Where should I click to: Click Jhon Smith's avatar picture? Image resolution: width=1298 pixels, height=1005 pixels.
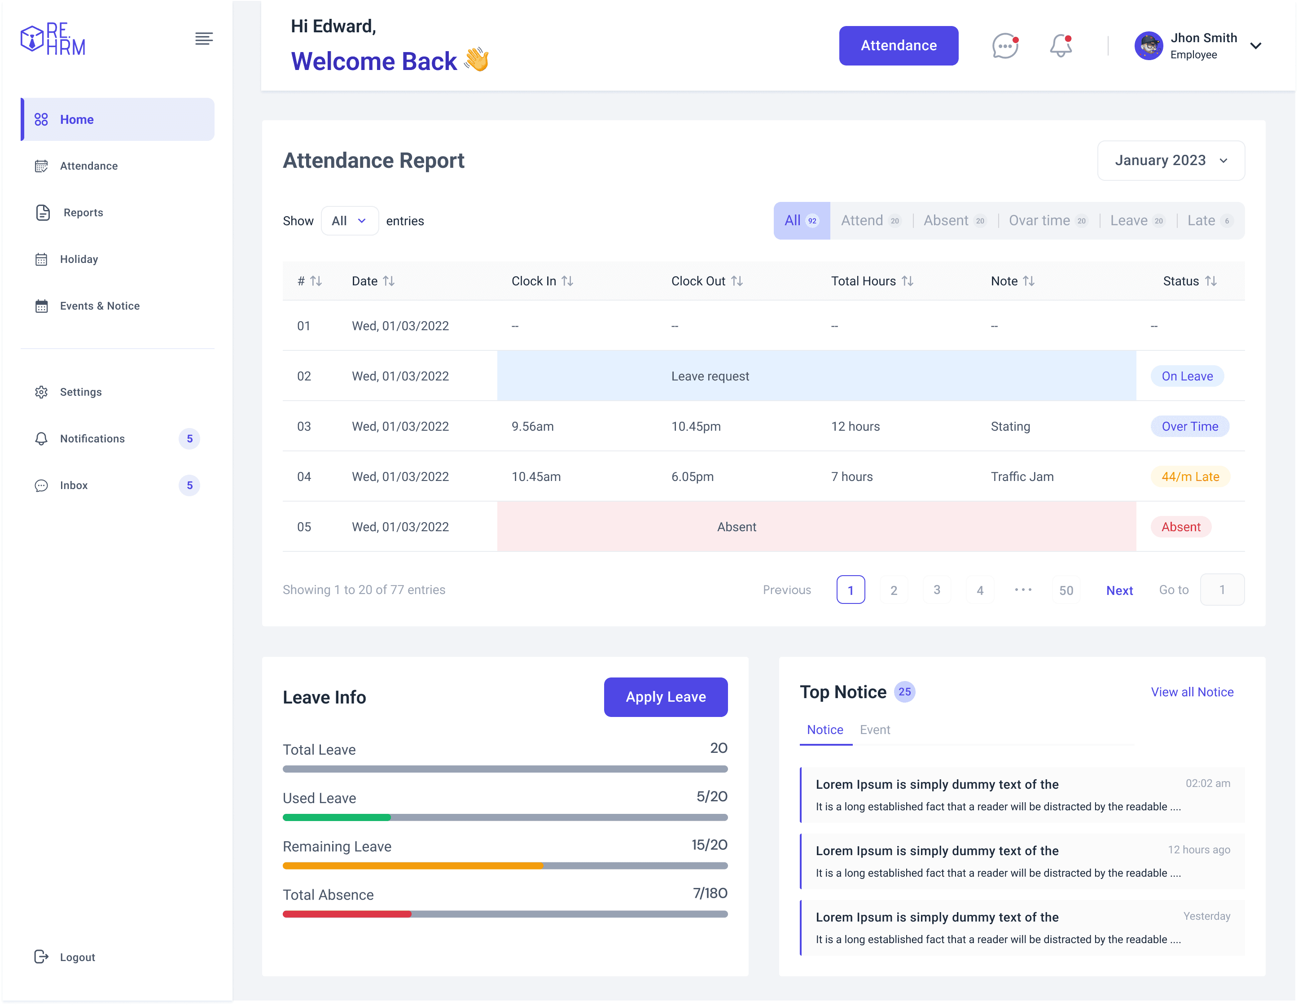[1149, 46]
